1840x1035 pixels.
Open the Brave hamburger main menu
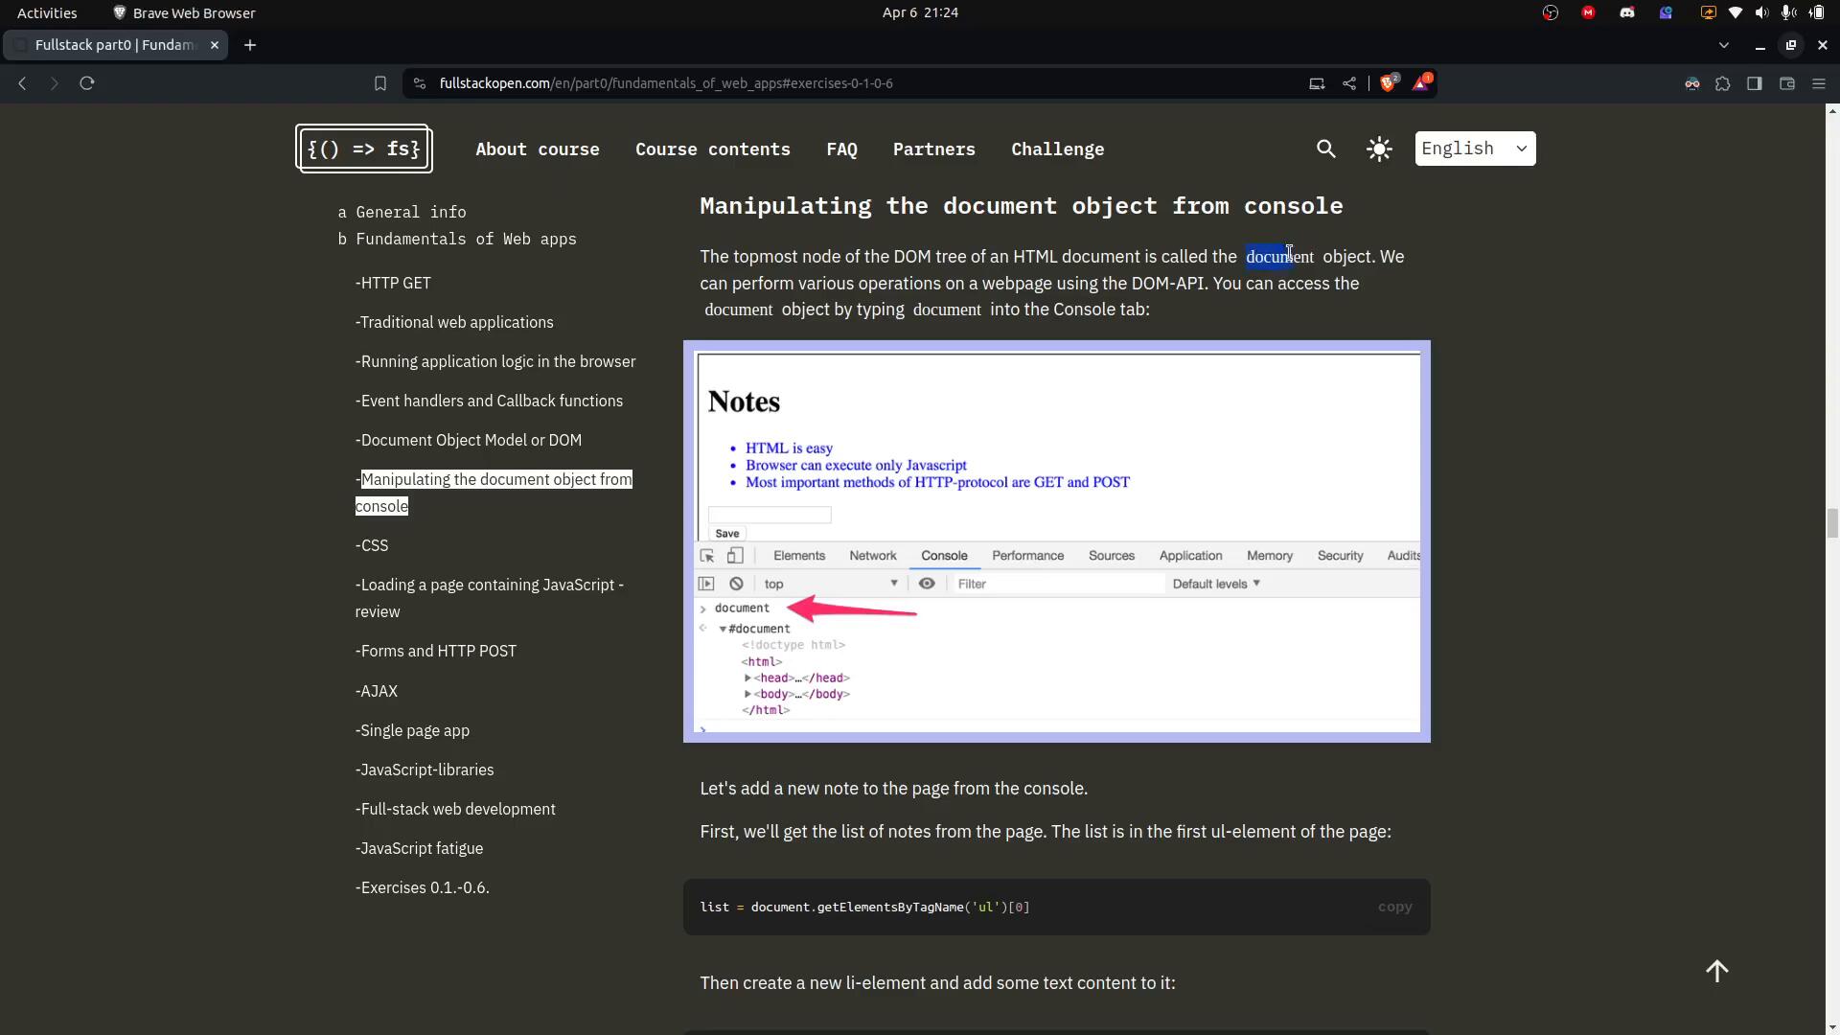tap(1819, 83)
